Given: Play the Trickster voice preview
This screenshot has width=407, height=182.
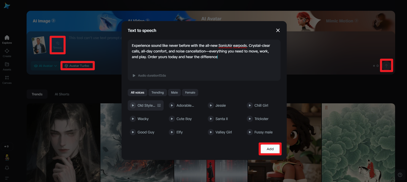Looking at the screenshot, I should pos(250,119).
